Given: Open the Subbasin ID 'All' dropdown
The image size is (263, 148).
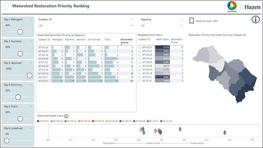Looking at the screenshot, I should tap(86, 25).
